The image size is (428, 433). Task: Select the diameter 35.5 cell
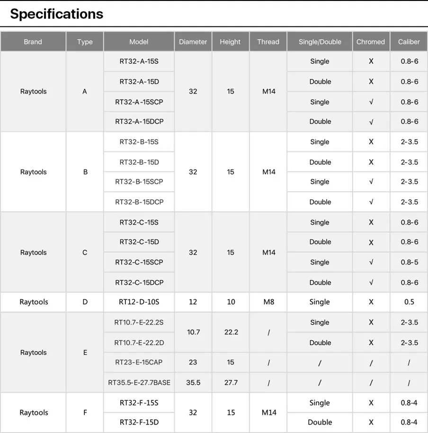[193, 382]
